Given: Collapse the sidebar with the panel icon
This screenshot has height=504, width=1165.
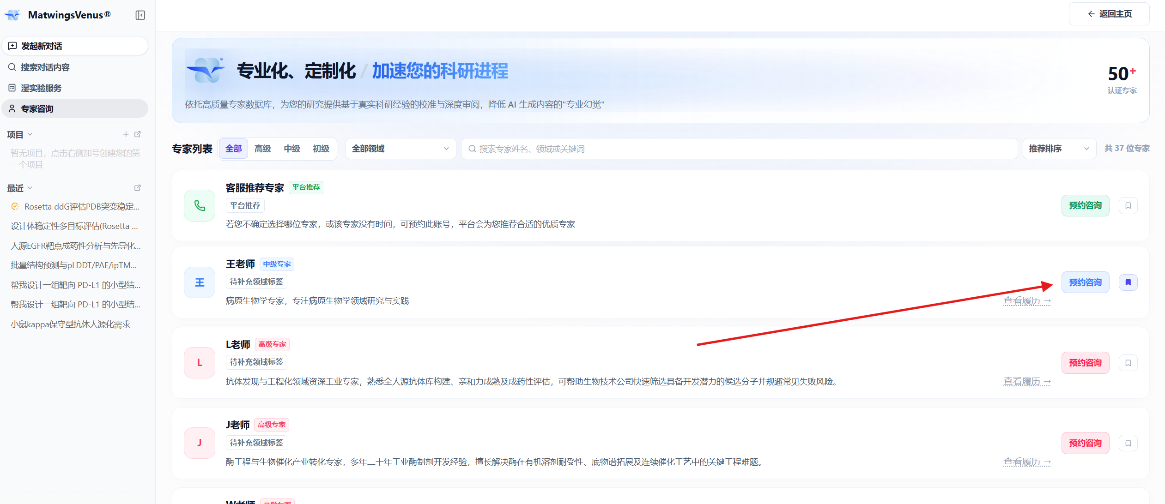Looking at the screenshot, I should pyautogui.click(x=140, y=15).
